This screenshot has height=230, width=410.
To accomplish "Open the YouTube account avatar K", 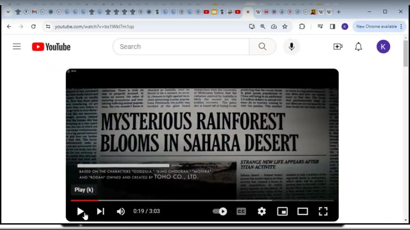I will pyautogui.click(x=383, y=47).
